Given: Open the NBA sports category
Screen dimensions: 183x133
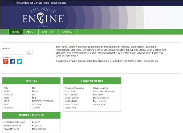Looking at the screenshot, I should point(34,88).
